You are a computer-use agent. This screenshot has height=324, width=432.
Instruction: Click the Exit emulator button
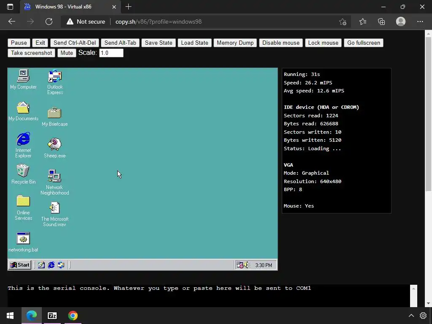click(x=40, y=43)
